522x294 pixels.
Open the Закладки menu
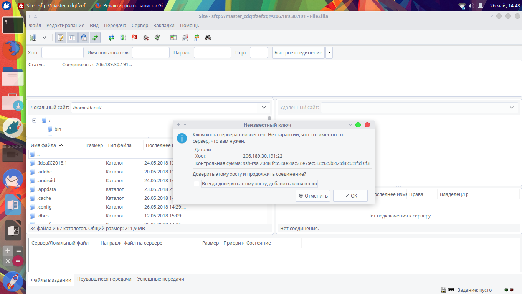coord(164,26)
